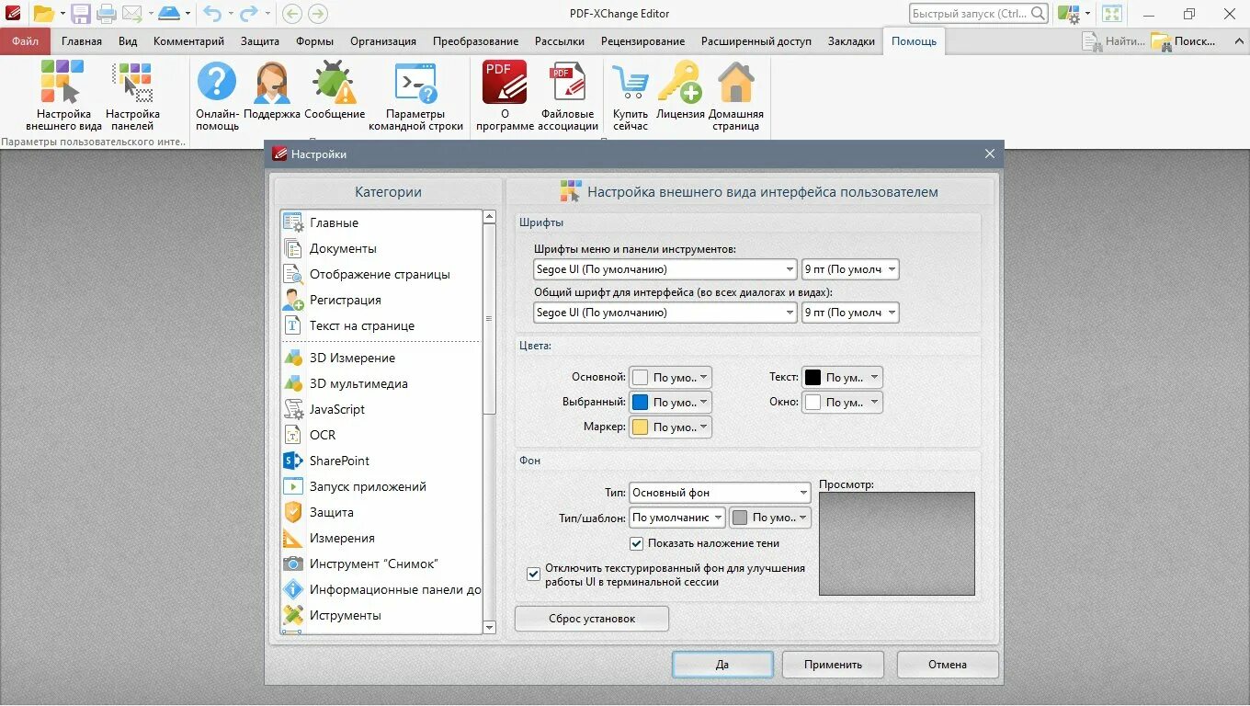Click the Да button in the dialog
This screenshot has width=1250, height=706.
pos(722,665)
